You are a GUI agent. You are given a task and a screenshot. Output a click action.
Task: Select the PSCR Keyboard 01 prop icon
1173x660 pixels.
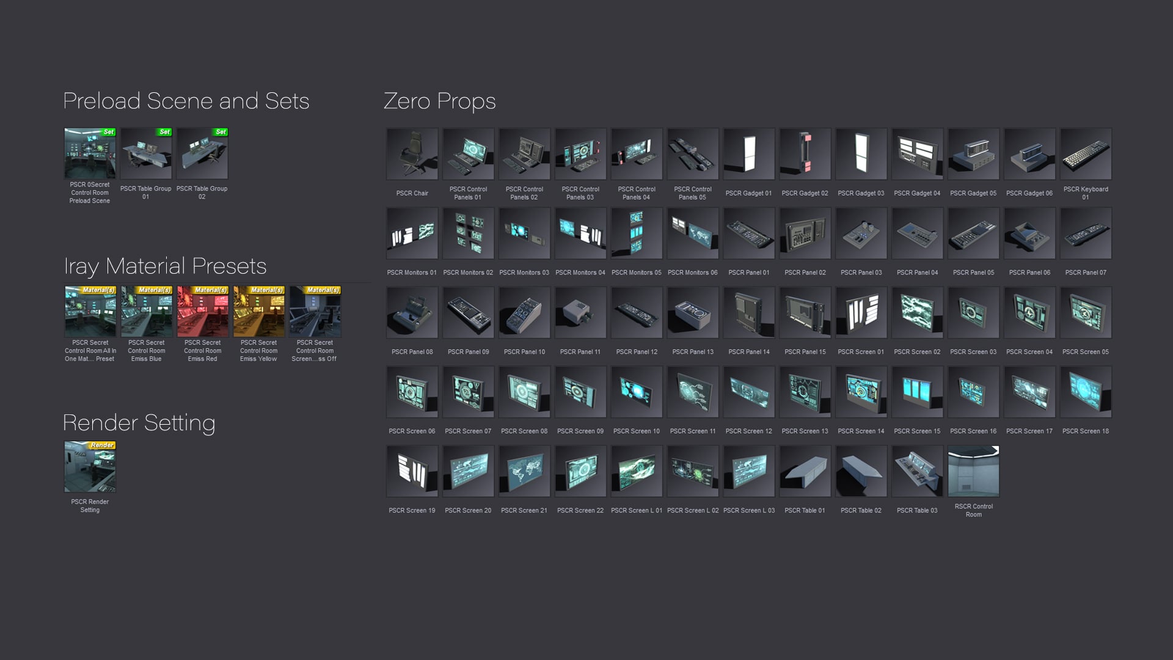1086,154
